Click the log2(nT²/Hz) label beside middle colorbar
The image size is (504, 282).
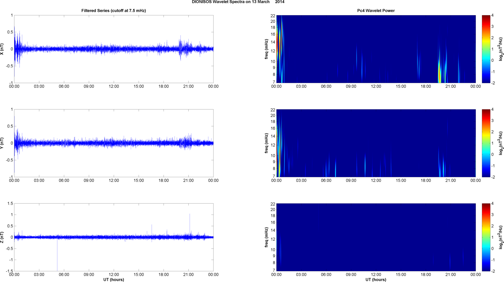coord(501,143)
